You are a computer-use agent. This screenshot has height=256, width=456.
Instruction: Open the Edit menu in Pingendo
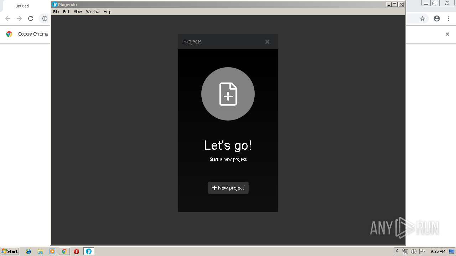(x=66, y=12)
